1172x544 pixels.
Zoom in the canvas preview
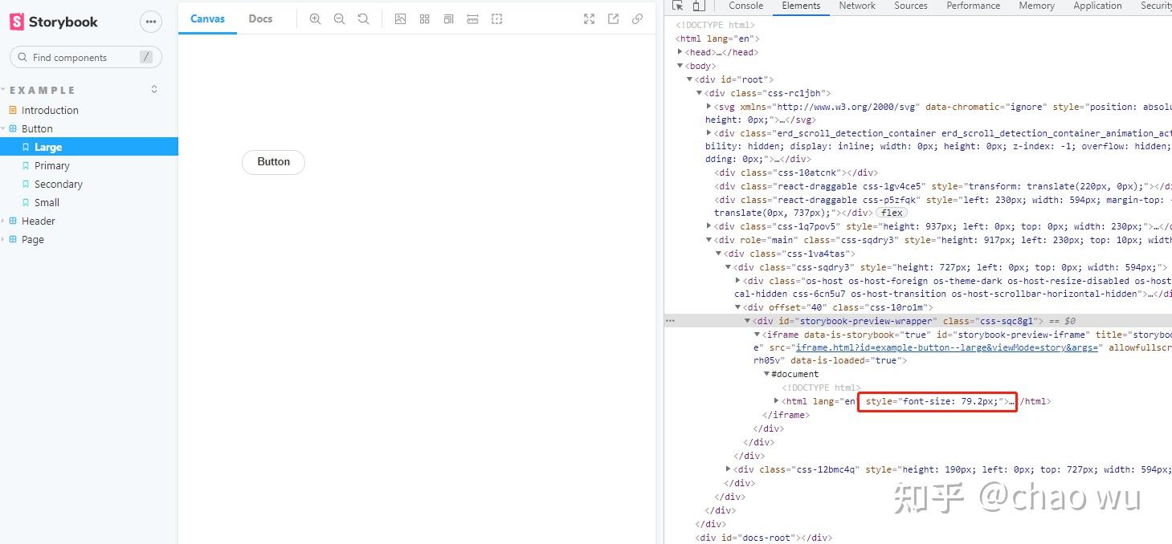point(315,18)
